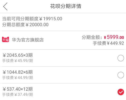Deselect the checked 12期 radio button

[x=121, y=92]
